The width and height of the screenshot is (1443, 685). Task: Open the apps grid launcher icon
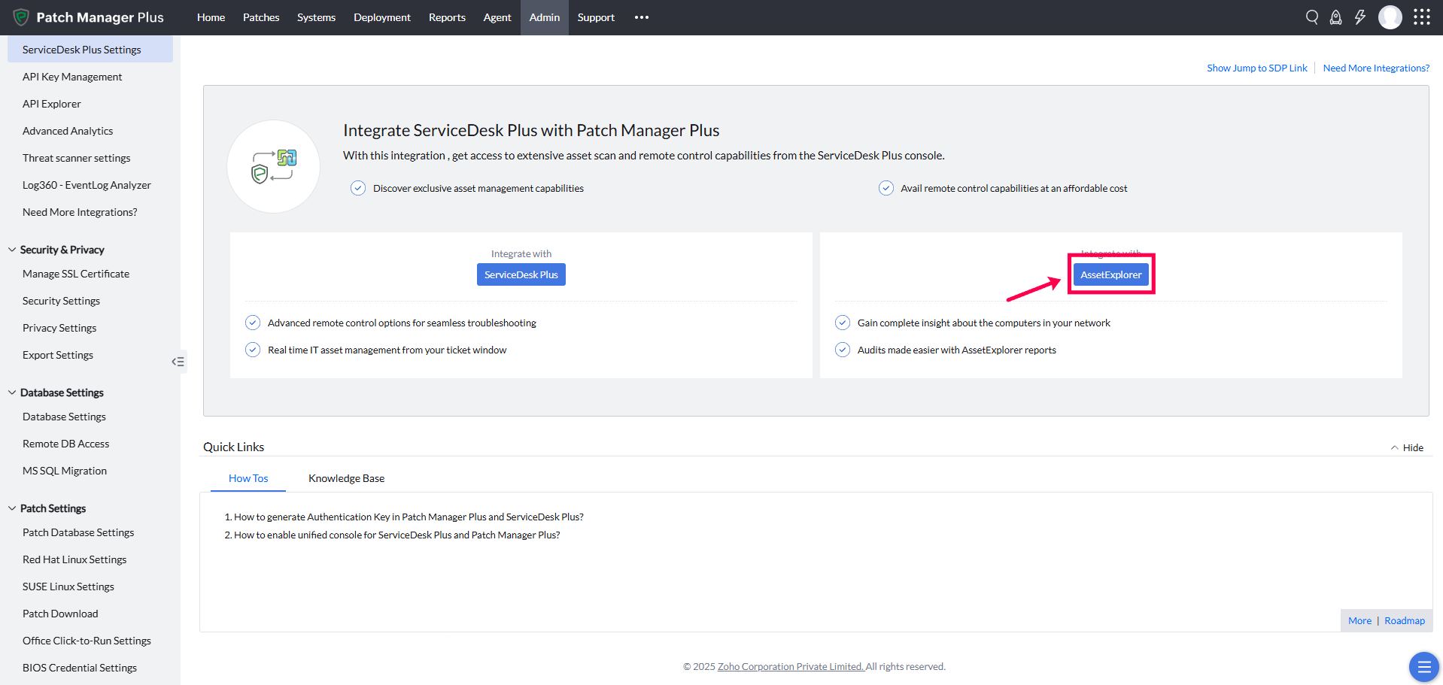(1422, 17)
